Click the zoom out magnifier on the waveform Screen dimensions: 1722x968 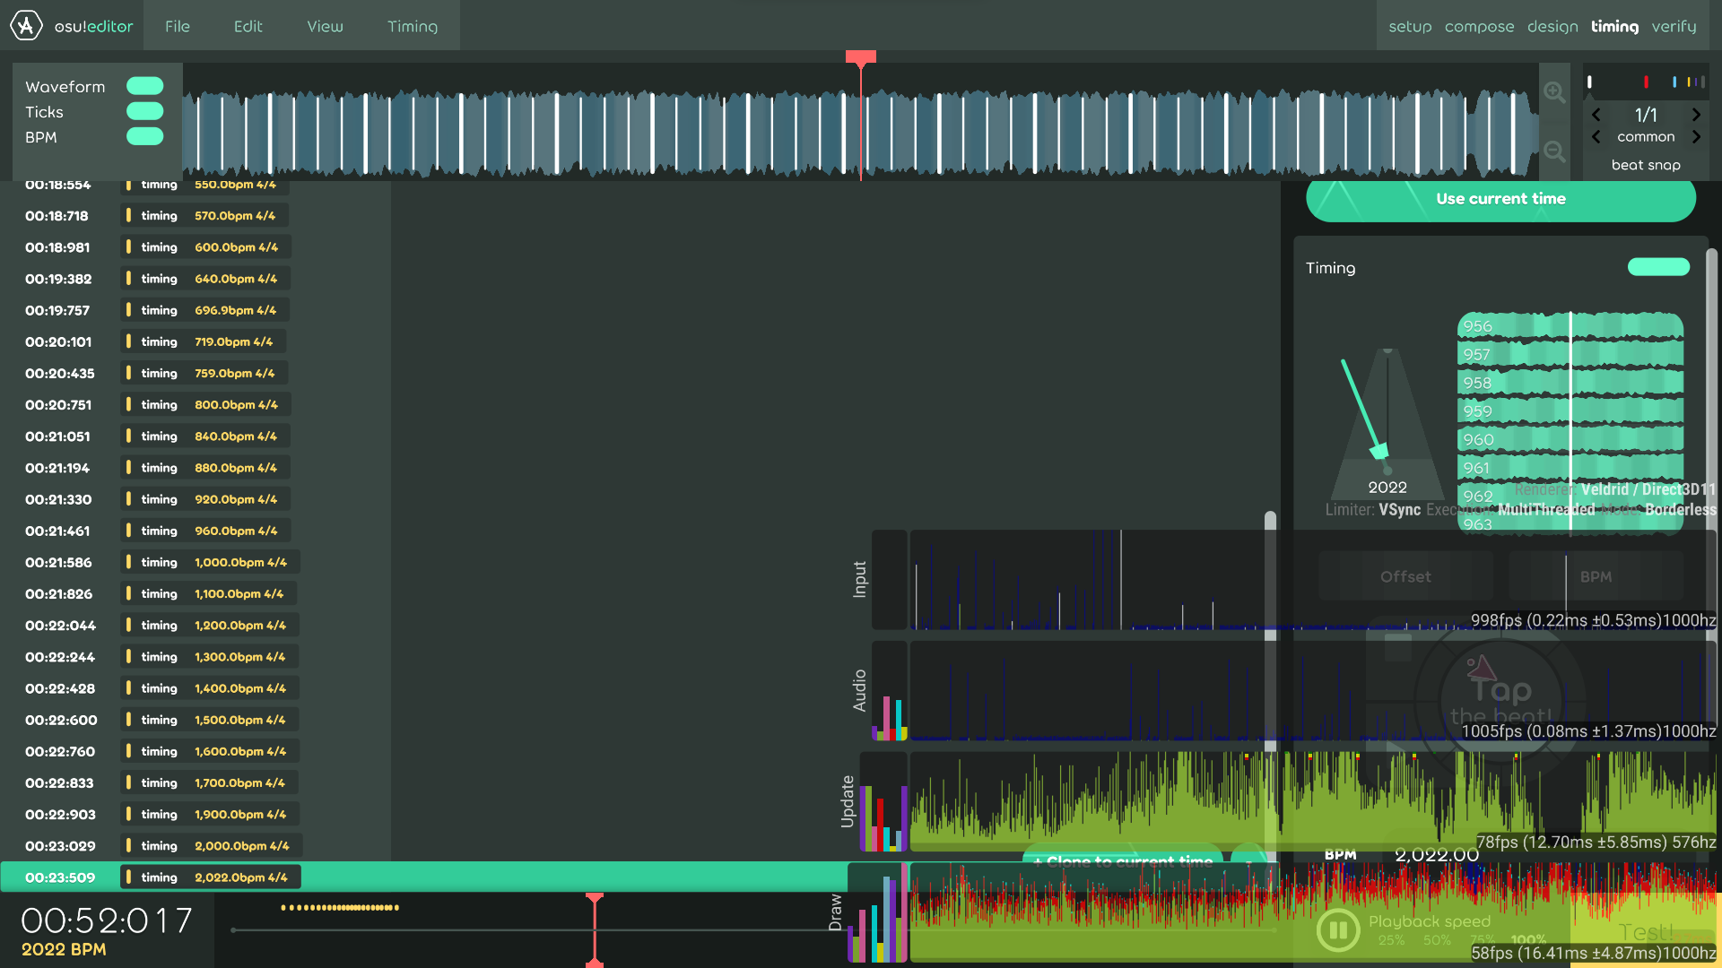click(1555, 151)
